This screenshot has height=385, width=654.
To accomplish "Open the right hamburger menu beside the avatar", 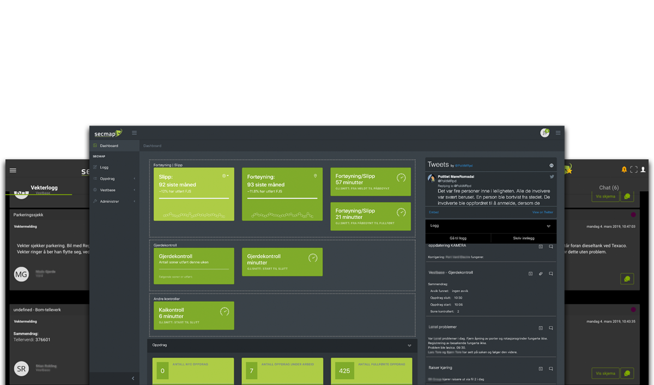I will click(558, 133).
